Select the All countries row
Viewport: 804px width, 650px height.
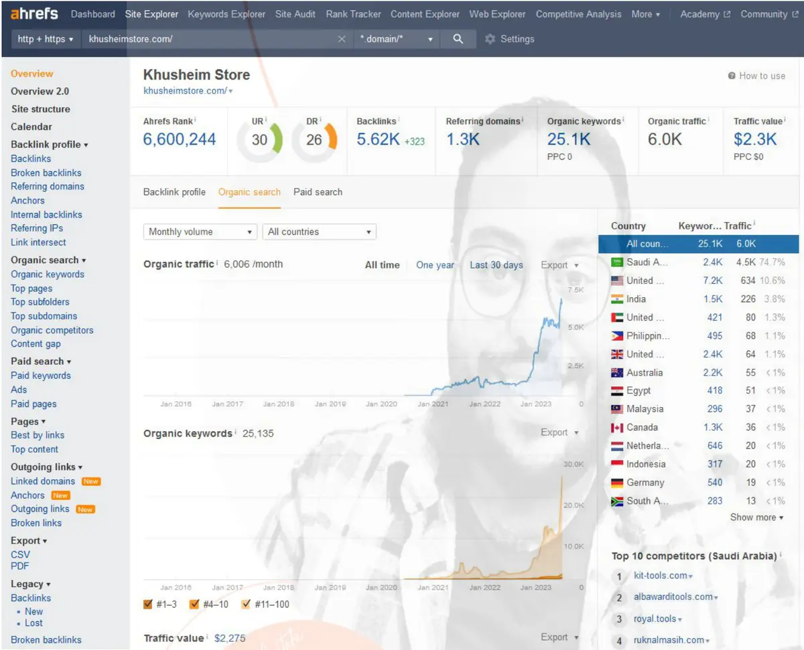click(x=699, y=244)
